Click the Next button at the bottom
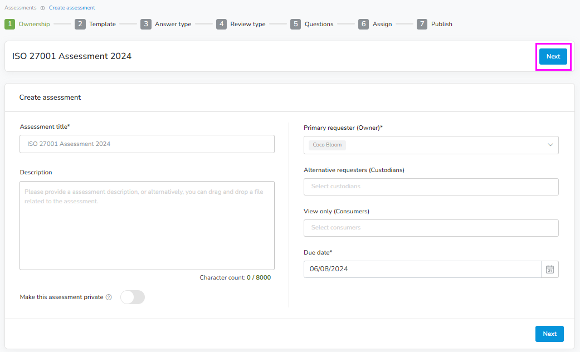 point(549,334)
